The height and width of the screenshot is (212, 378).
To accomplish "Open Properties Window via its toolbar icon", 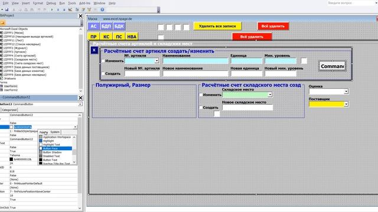I will click(83, 9).
